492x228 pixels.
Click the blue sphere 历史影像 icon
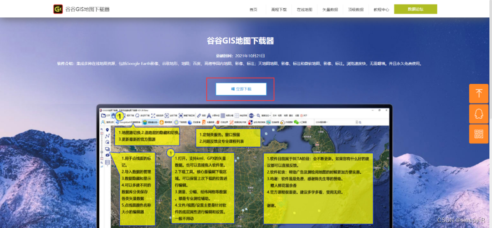pyautogui.click(x=190, y=122)
